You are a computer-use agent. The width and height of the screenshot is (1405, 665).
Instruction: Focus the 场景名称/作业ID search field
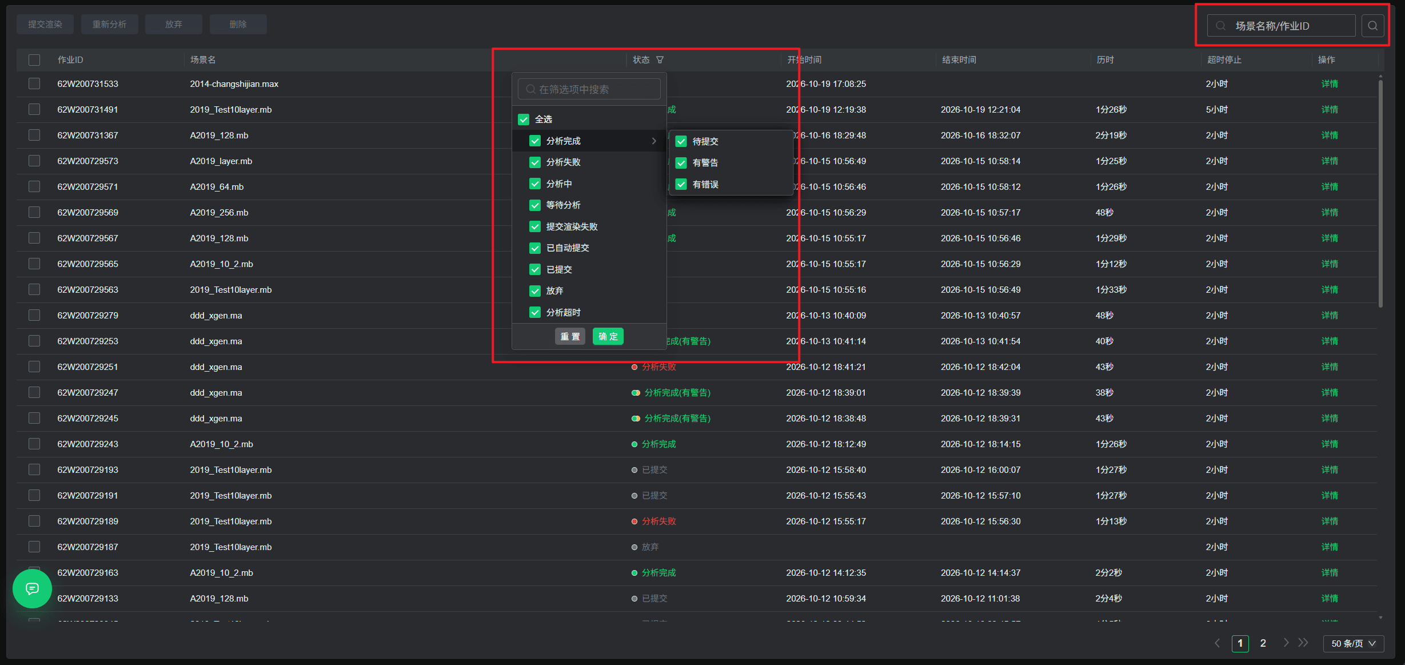pos(1281,26)
